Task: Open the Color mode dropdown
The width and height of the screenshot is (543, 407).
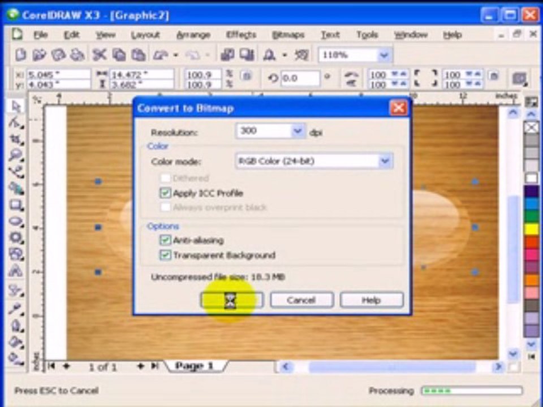Action: pyautogui.click(x=385, y=161)
